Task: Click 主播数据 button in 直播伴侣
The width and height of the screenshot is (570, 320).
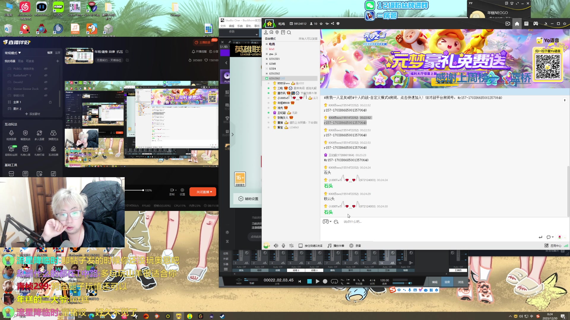Action: pos(203,42)
